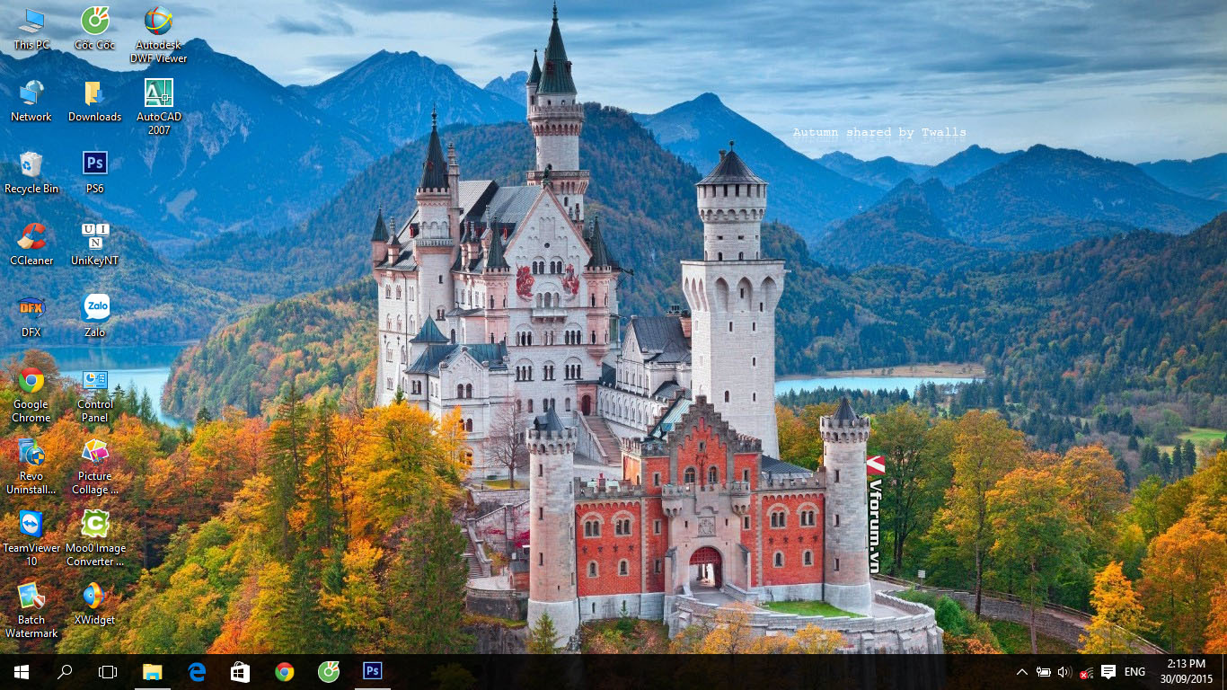Select the This PC desktop icon

31,28
